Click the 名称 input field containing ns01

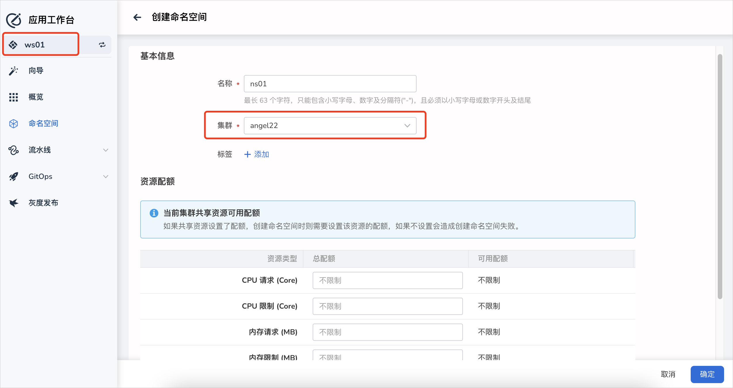(330, 84)
